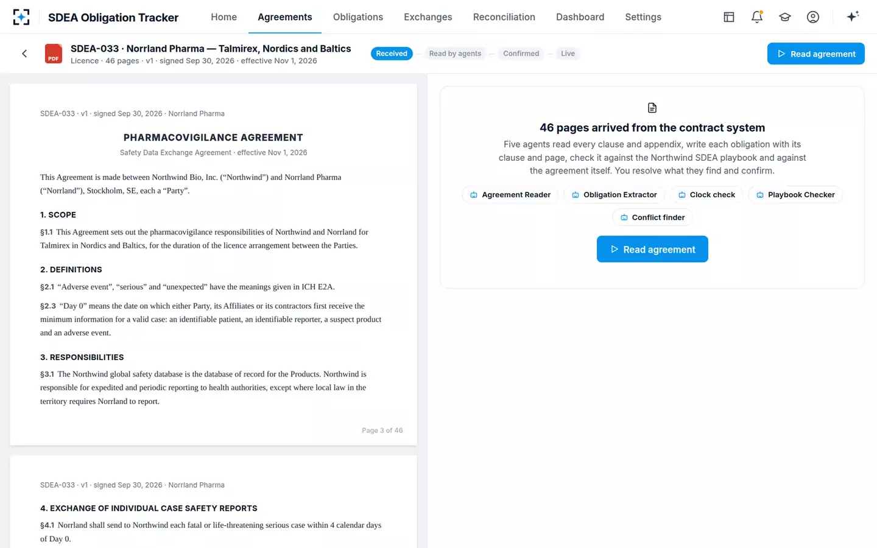Click the SDEA Obligation Tracker logo icon
Viewport: 877px width, 548px height.
pos(21,17)
